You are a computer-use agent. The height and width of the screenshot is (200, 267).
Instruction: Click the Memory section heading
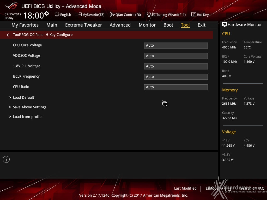[230, 90]
